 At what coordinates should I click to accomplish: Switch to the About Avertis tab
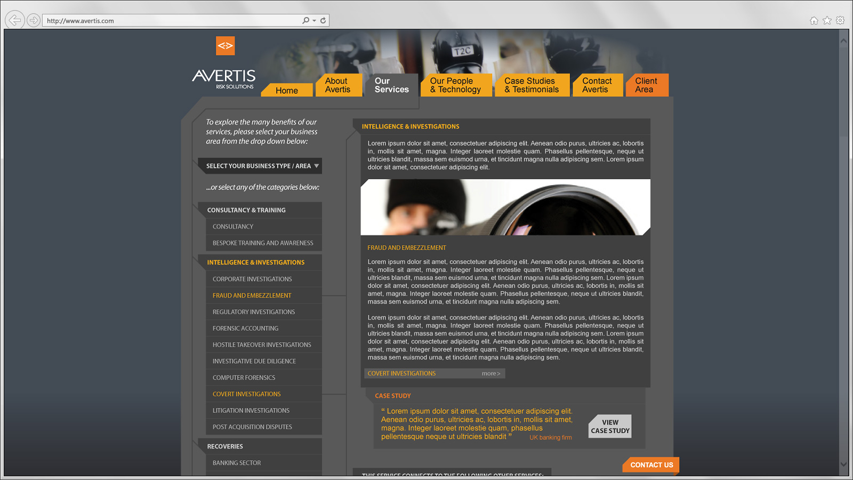[x=338, y=85]
